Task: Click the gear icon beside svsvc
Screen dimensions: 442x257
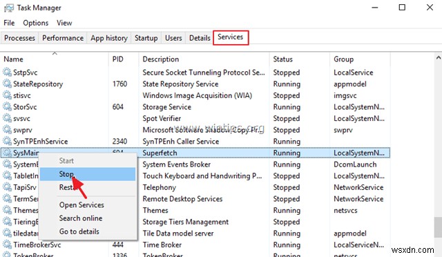Action: pyautogui.click(x=7, y=119)
